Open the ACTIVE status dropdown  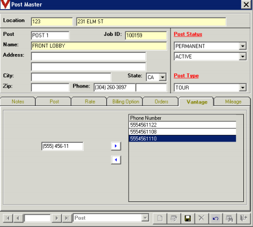(243, 56)
